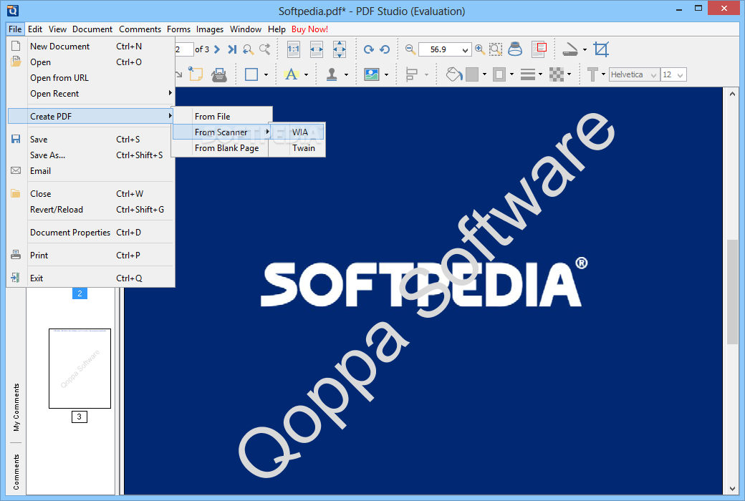Open the scanner tool dropdown arrow
Screen dimensions: 745x501
585,49
